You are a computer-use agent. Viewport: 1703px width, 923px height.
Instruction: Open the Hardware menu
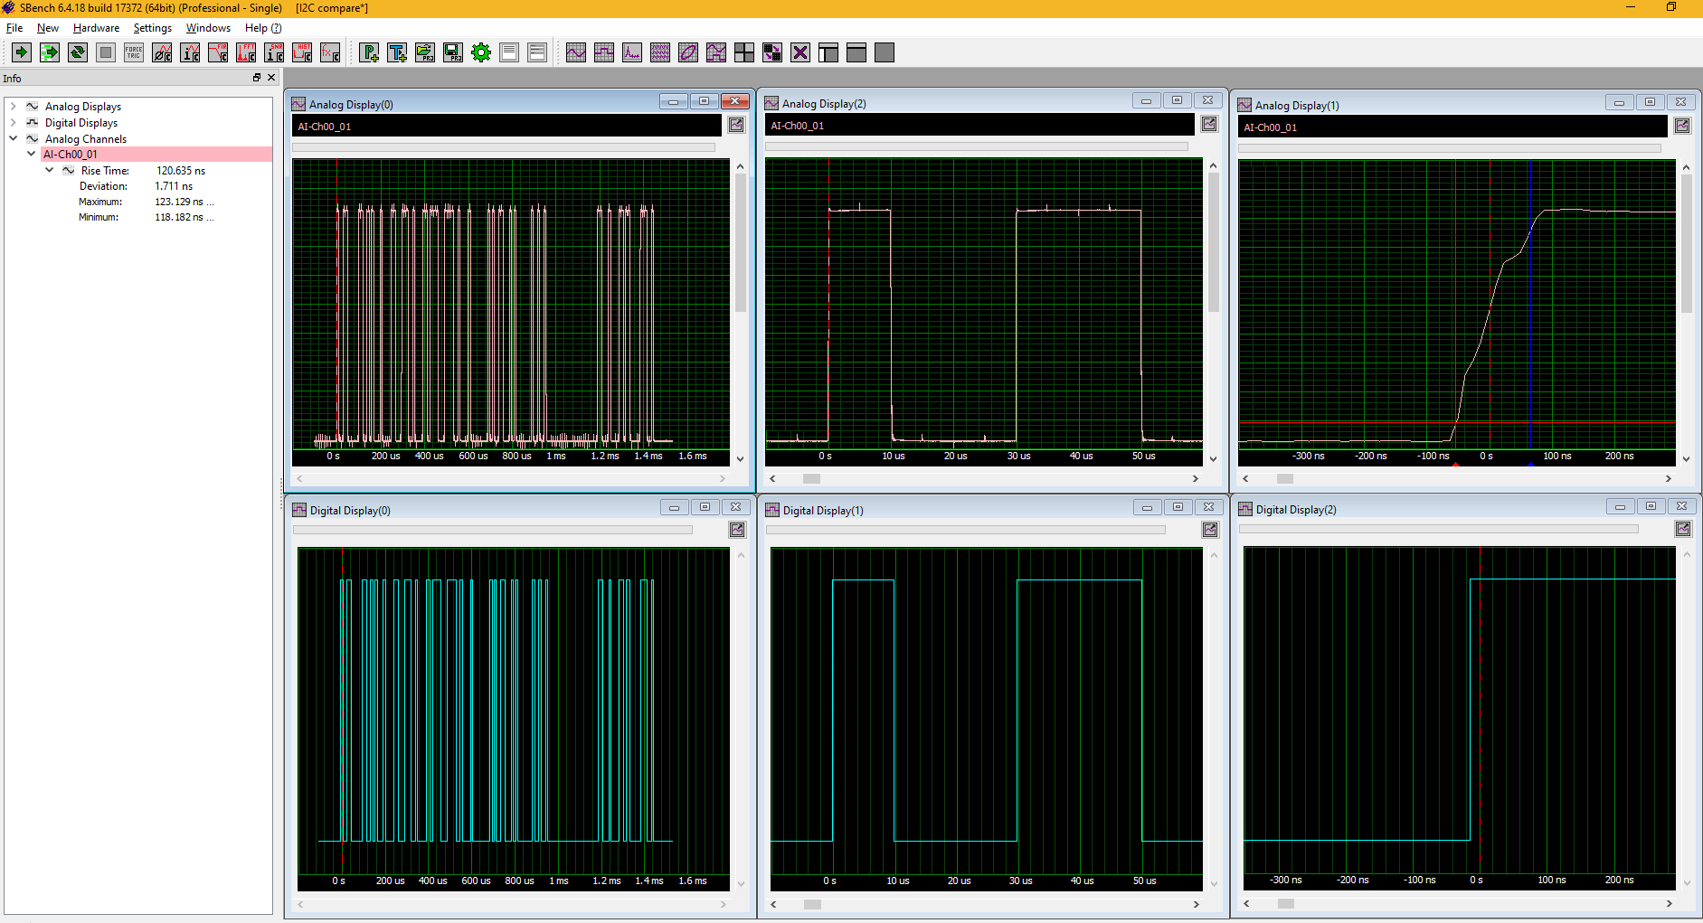tap(96, 28)
